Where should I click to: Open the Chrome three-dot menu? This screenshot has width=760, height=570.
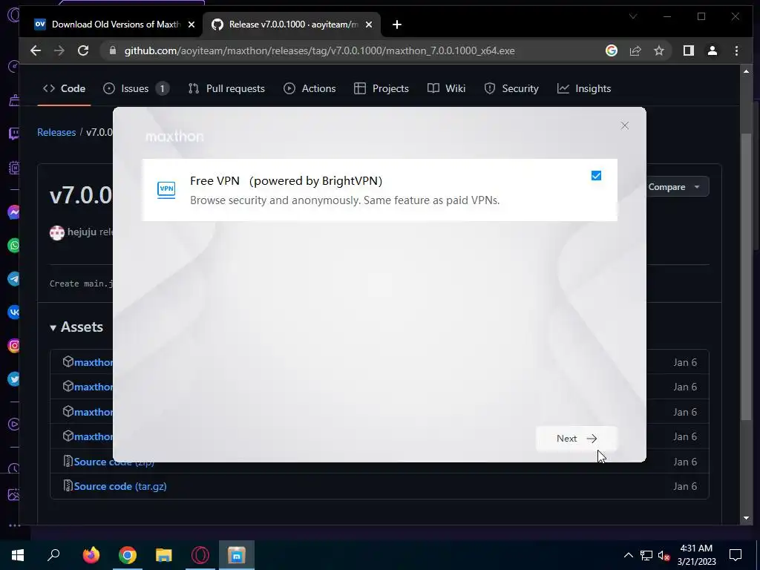coord(736,50)
